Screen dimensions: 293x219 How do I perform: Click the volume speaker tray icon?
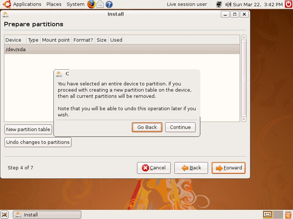228,4
